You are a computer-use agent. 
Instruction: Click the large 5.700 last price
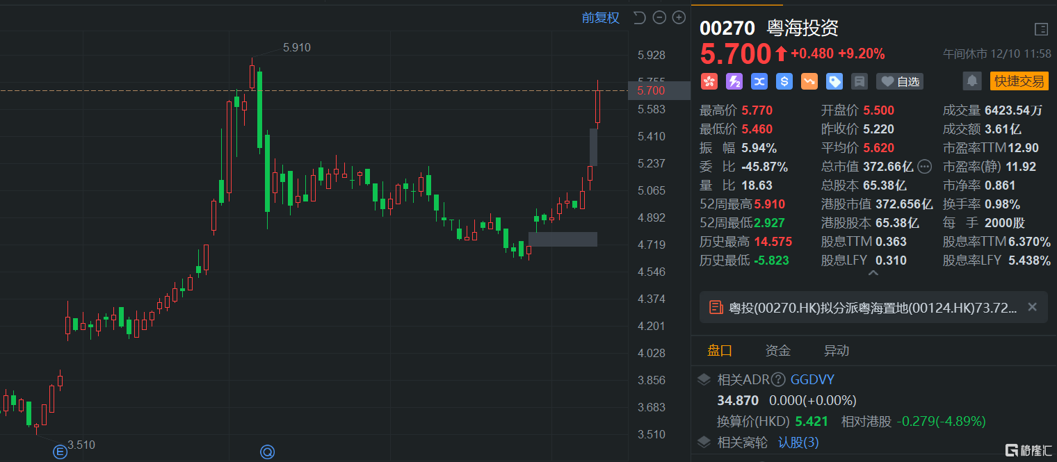[736, 53]
